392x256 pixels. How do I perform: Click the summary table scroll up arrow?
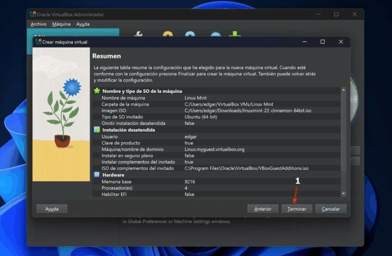click(x=343, y=90)
